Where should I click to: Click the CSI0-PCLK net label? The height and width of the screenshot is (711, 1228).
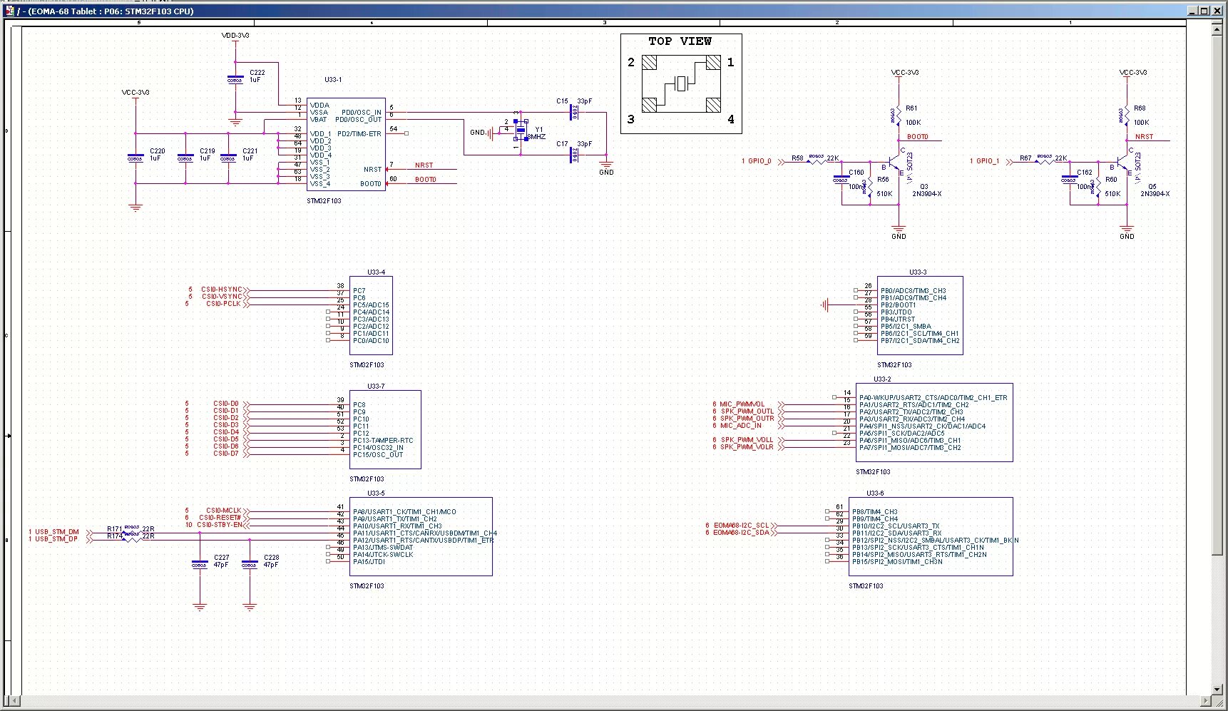click(x=224, y=304)
